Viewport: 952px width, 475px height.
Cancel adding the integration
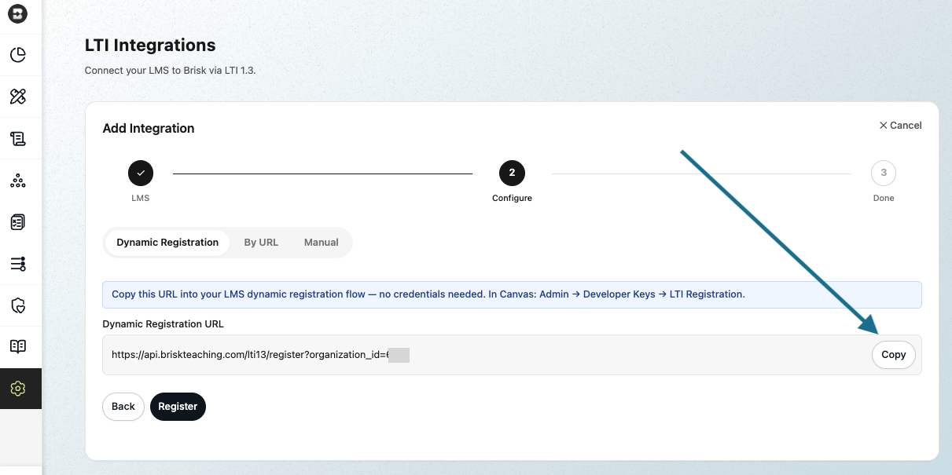click(900, 126)
